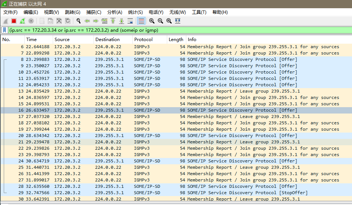Select packet 8 SOME/IP-SD Offer
Viewport: 352px width, 205px height.
tap(176, 59)
